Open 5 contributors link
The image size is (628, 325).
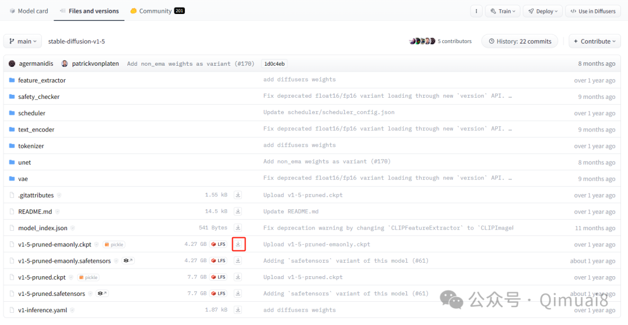tap(455, 41)
